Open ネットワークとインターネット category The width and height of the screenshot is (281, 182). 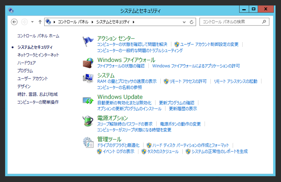tap(38, 55)
